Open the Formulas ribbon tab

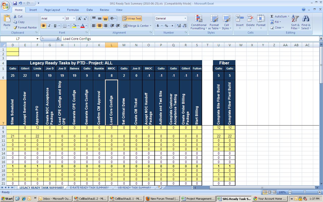pyautogui.click(x=73, y=10)
